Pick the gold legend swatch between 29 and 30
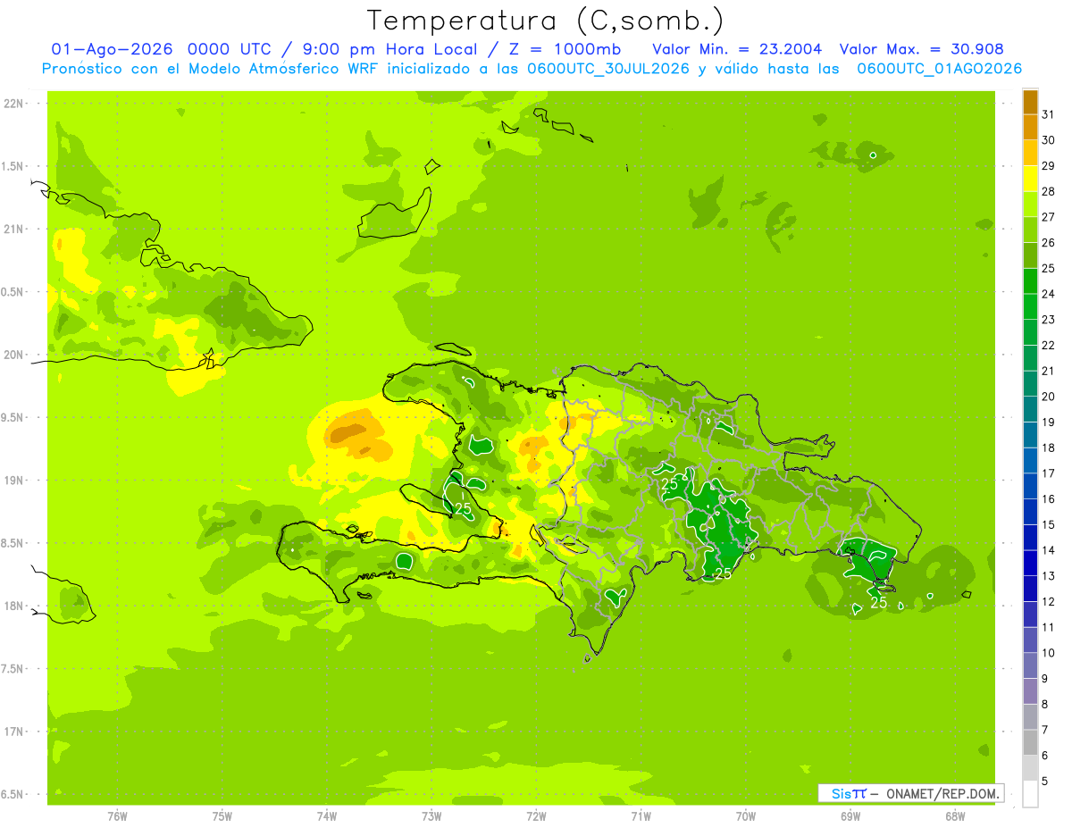This screenshot has height=828, width=1072. click(1030, 153)
